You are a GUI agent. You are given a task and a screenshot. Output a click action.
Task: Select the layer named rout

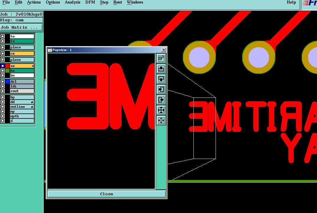22,91
